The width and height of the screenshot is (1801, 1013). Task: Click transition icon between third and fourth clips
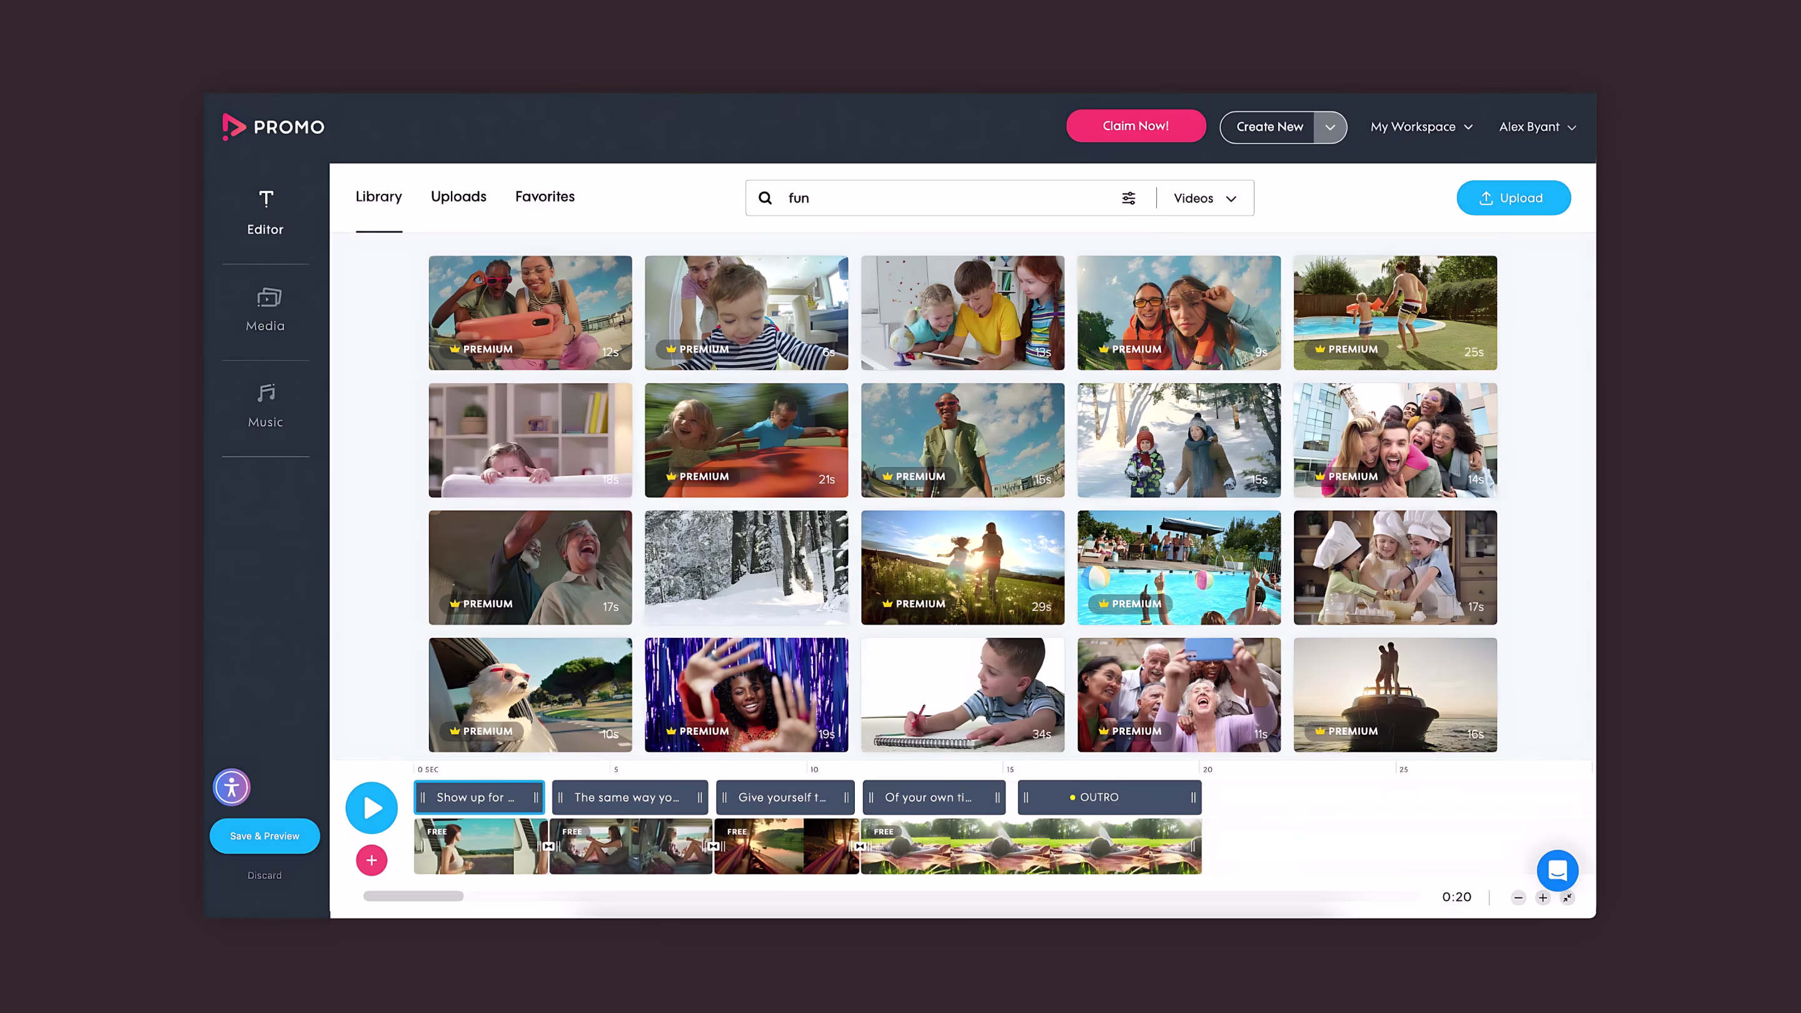coord(860,846)
